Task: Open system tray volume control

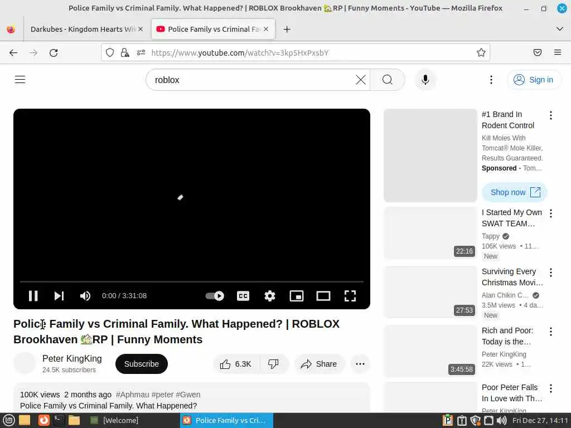Action: (x=501, y=420)
